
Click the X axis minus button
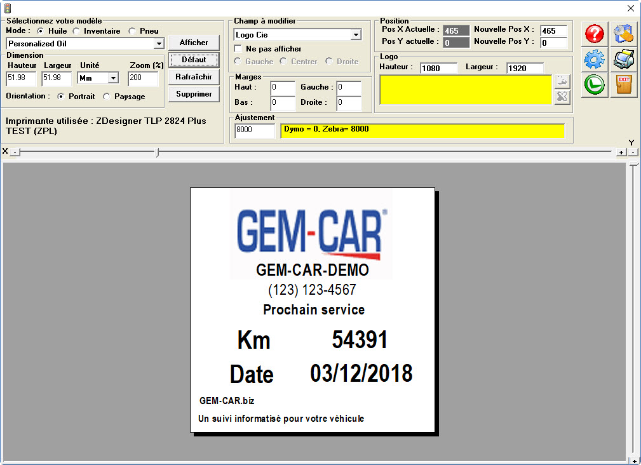pos(15,152)
